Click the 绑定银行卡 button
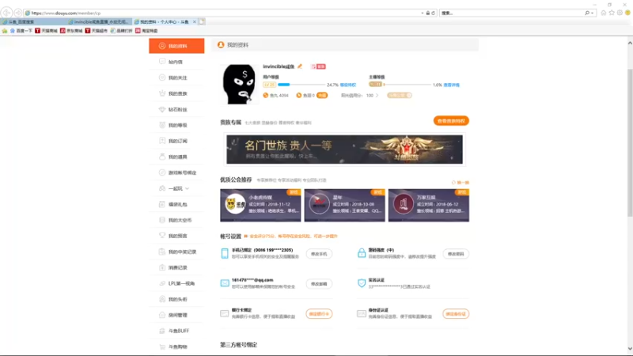Viewport: 633px width, 356px height. click(x=319, y=313)
